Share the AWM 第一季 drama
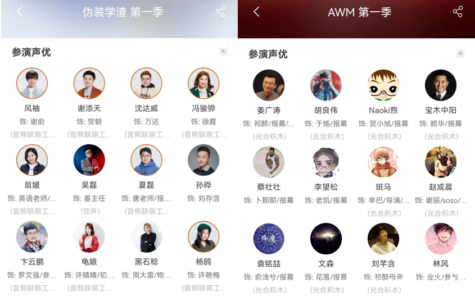475x297 pixels. (458, 12)
